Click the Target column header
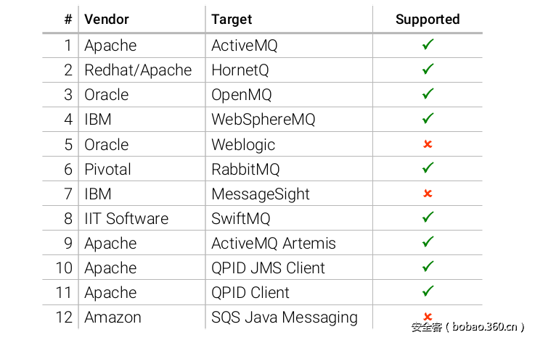 (x=232, y=20)
